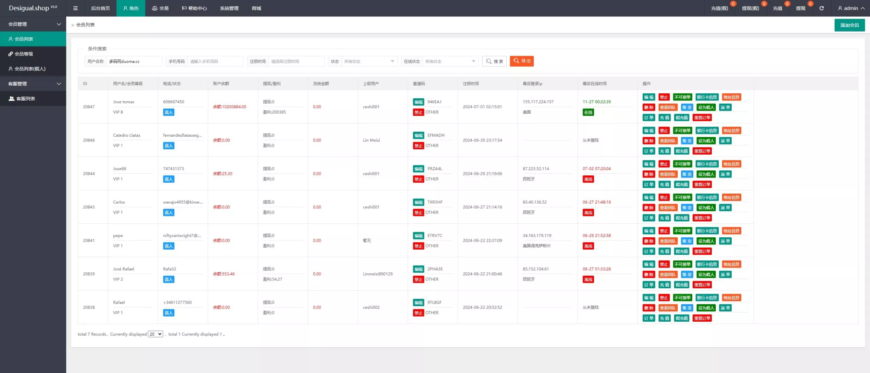The width and height of the screenshot is (870, 373).
Task: Click 设为假人 for user Jose68
Action: [706, 174]
